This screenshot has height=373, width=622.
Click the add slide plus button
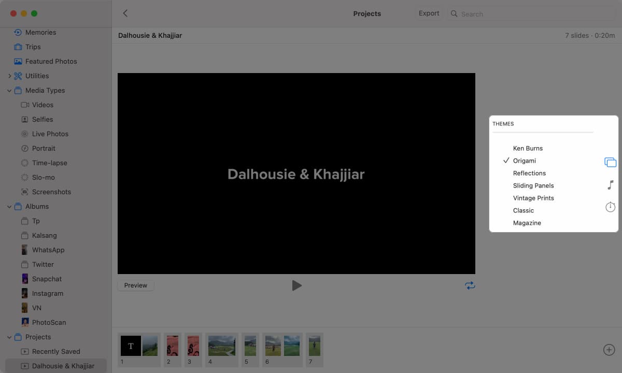pyautogui.click(x=609, y=350)
